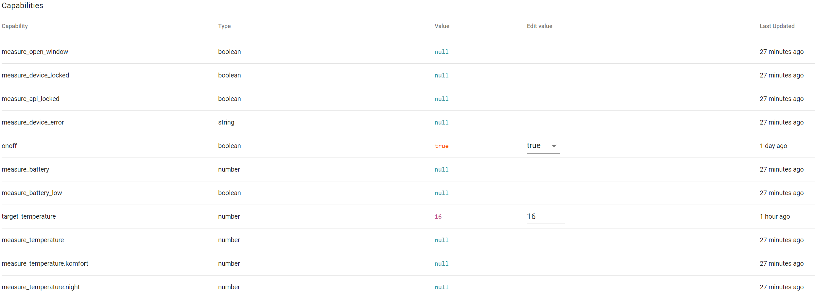
Task: Click the Value column header
Action: (442, 26)
